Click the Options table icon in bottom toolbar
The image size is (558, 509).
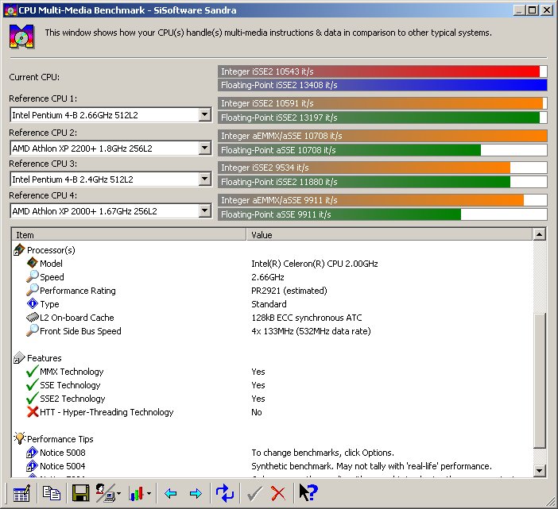pyautogui.click(x=21, y=493)
